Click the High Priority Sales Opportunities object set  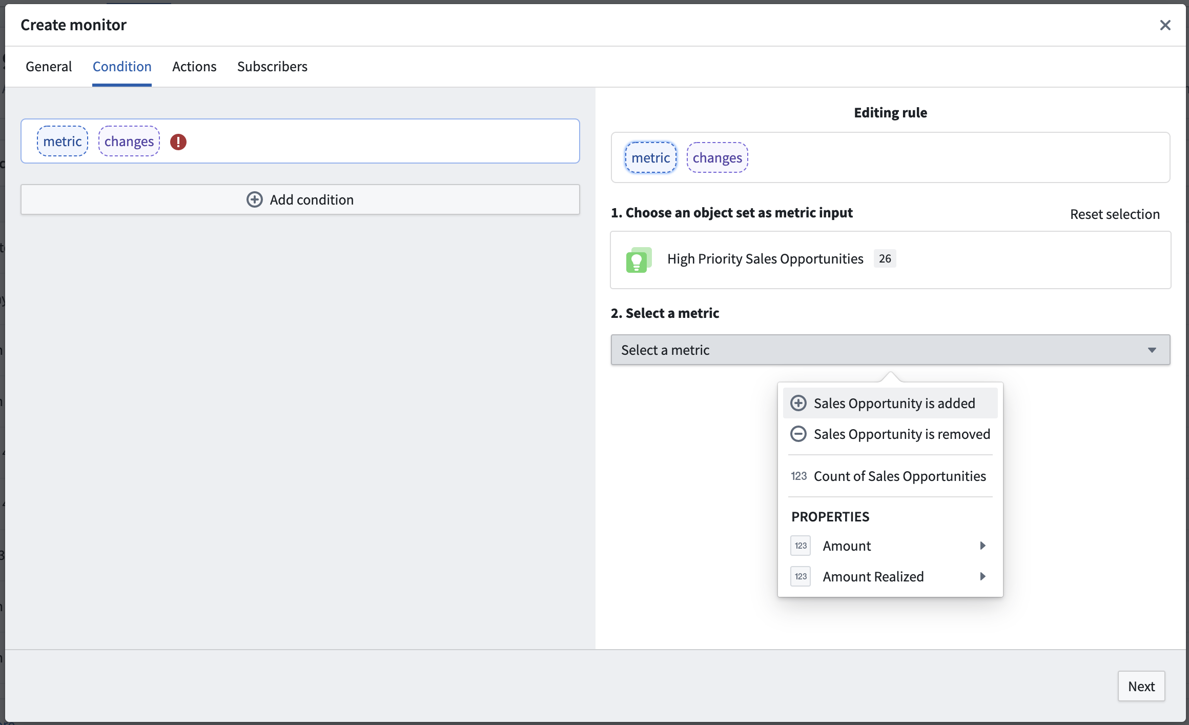(890, 260)
